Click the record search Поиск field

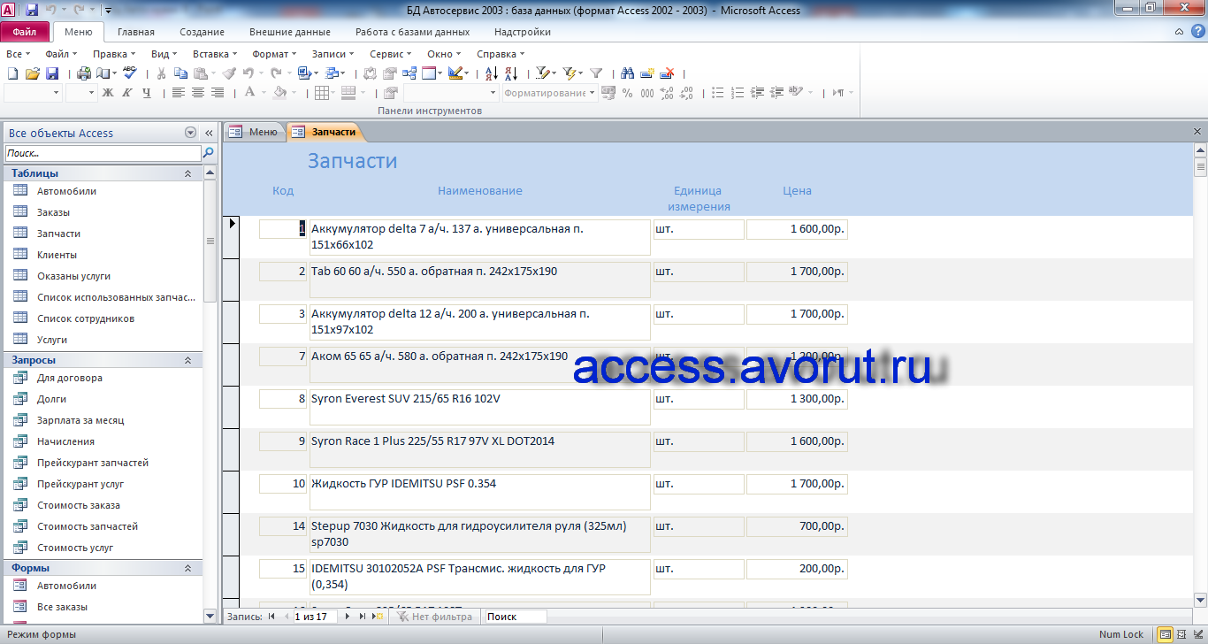pos(516,617)
